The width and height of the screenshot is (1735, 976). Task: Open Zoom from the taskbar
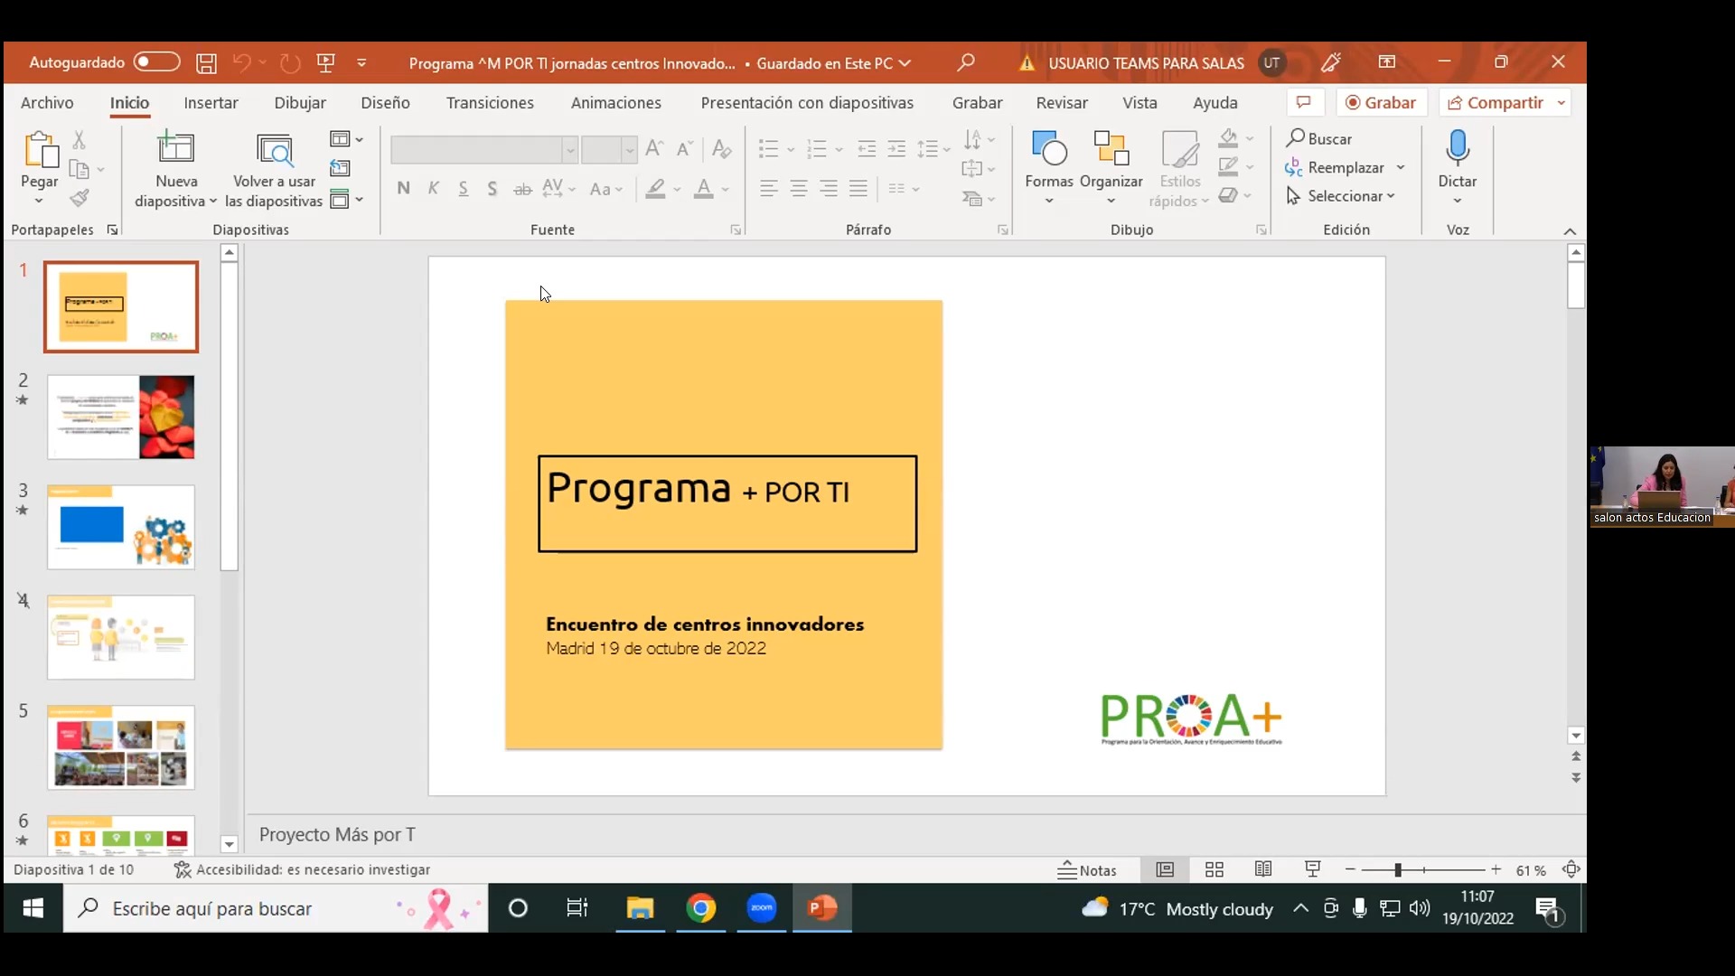(x=762, y=907)
